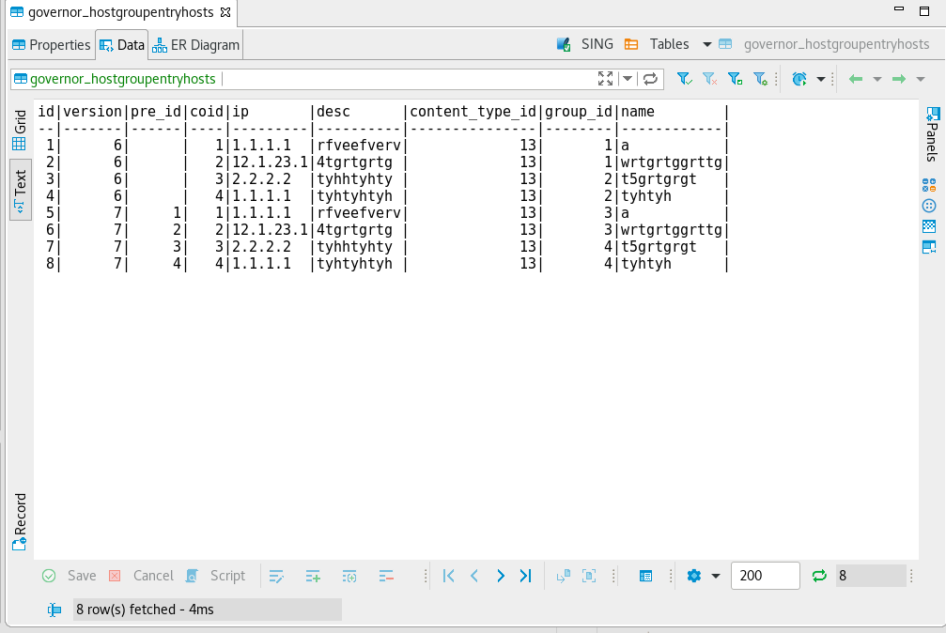Click the loop-arrows icon in the filter box
Image resolution: width=946 pixels, height=633 pixels.
coord(650,79)
